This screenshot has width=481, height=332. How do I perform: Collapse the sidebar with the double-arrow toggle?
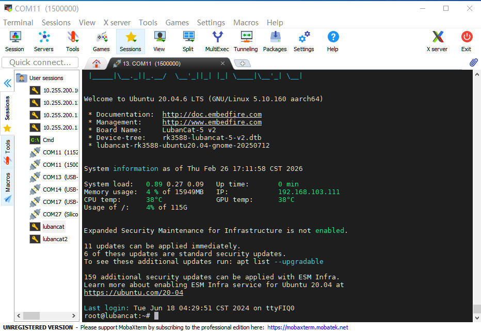click(x=7, y=83)
